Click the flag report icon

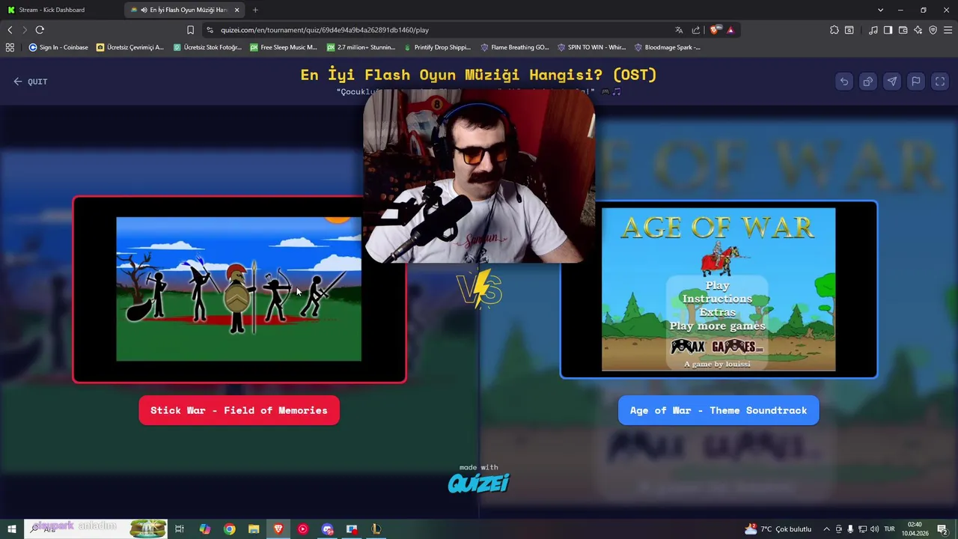[x=915, y=82]
